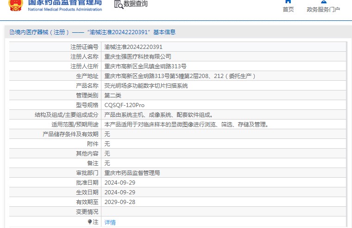Select 无 in 附件 row
Viewport: 352px width, 228px height.
[107, 144]
